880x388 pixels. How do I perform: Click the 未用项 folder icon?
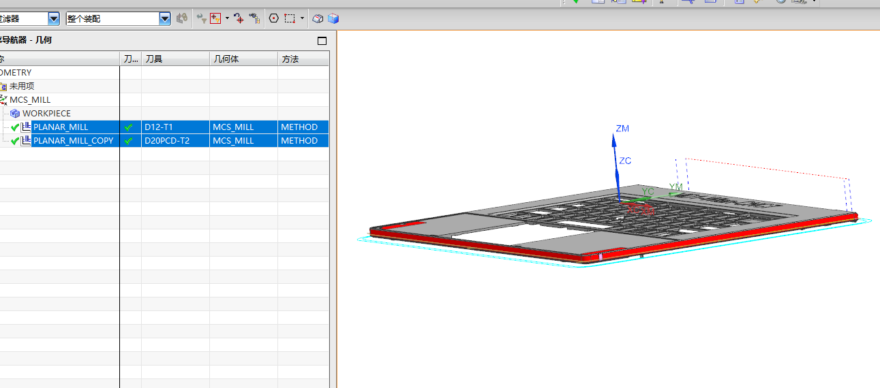[x=3, y=86]
